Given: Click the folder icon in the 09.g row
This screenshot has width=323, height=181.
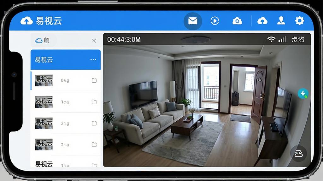Looking at the screenshot, I should pyautogui.click(x=94, y=80).
